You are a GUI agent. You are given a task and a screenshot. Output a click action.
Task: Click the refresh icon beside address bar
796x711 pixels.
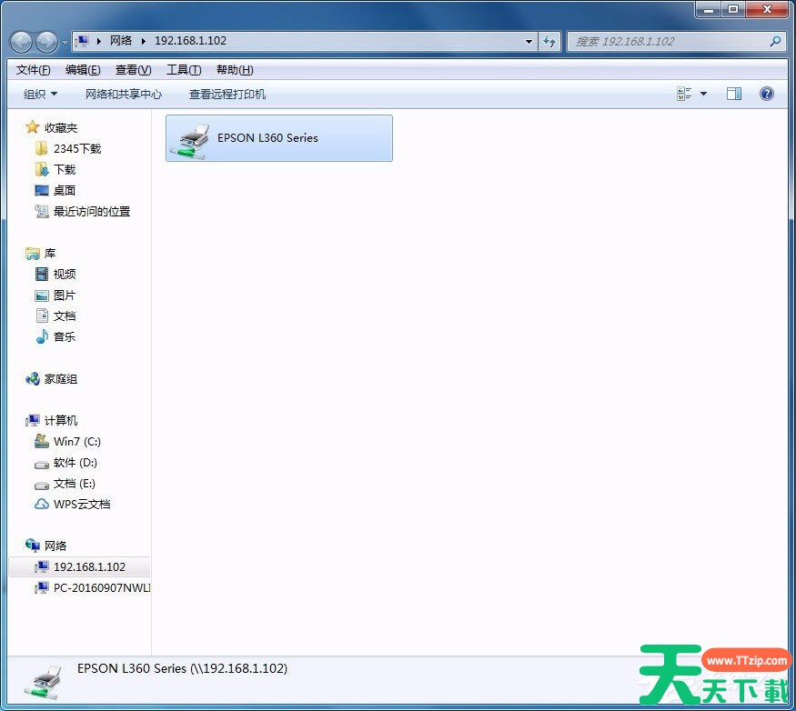(549, 41)
